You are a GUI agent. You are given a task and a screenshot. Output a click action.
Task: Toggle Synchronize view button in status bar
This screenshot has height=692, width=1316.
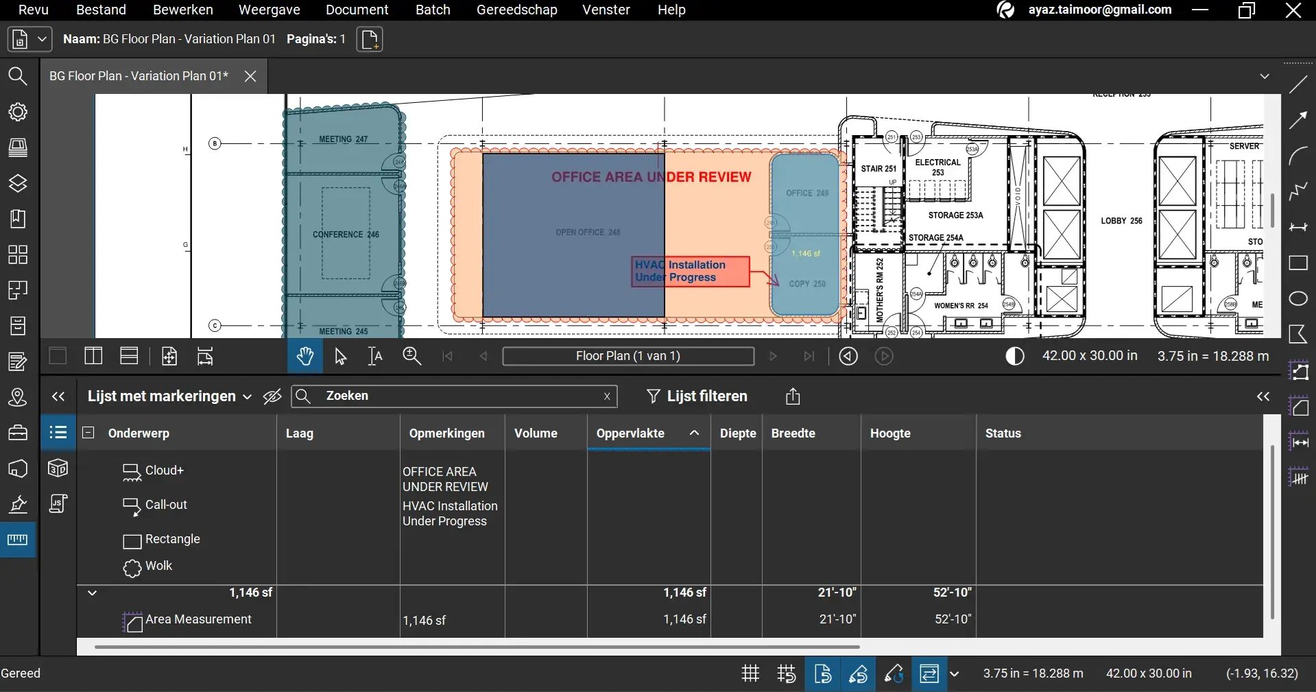[x=929, y=673]
